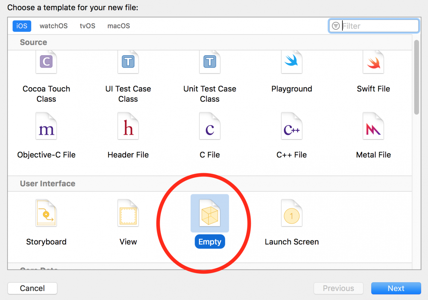Viewport: 428px width, 300px height.
Task: Click the "Playground" label text
Action: (292, 89)
